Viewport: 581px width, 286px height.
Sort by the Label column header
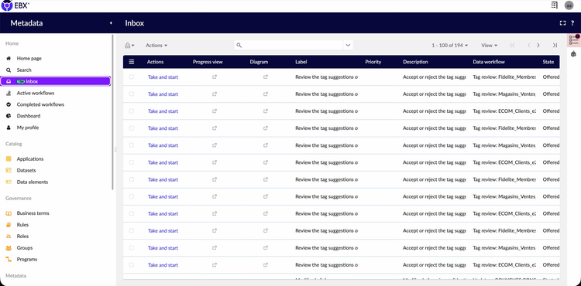coord(301,62)
